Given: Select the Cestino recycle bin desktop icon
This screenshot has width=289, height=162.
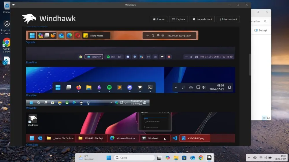Looking at the screenshot, I should coord(7,8).
